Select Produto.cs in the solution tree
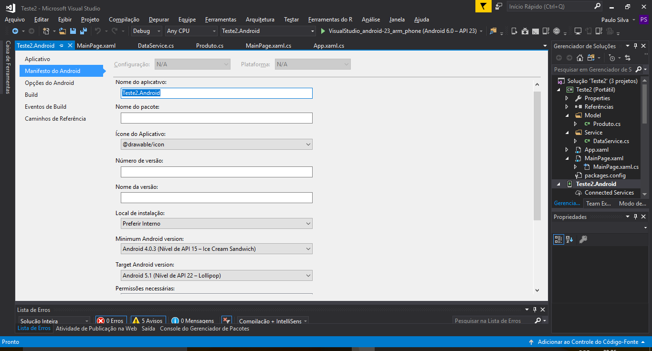652x351 pixels. [607, 124]
